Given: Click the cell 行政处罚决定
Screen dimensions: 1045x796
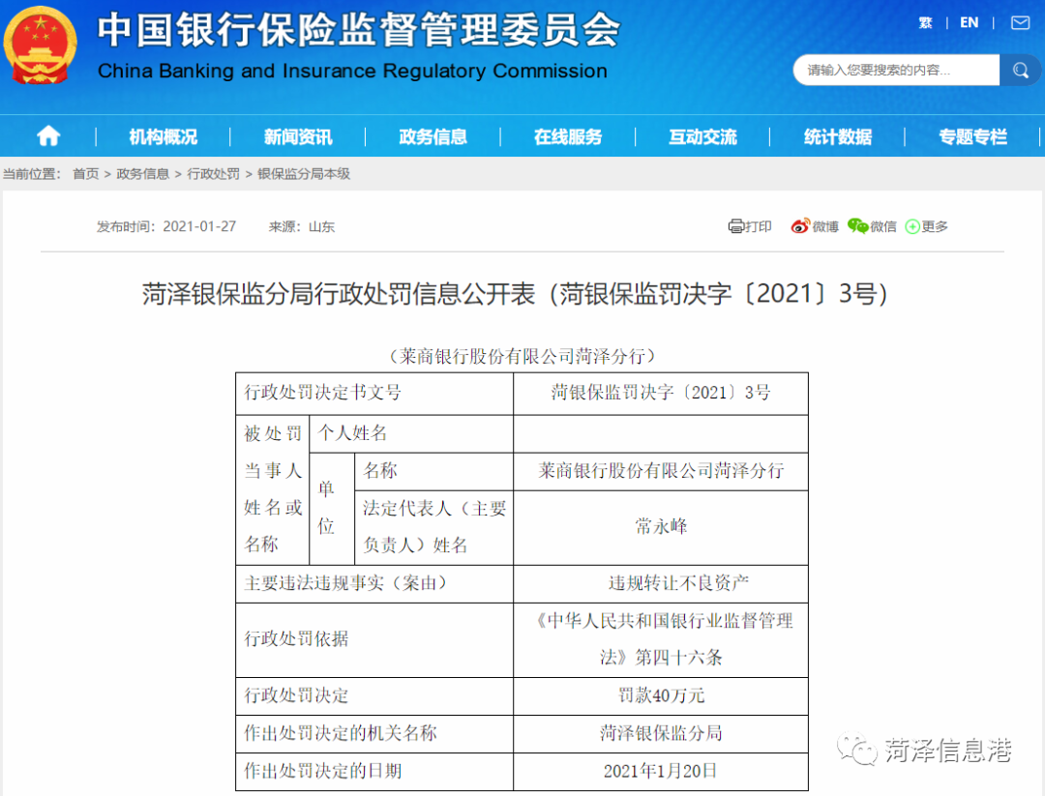Looking at the screenshot, I should (374, 696).
